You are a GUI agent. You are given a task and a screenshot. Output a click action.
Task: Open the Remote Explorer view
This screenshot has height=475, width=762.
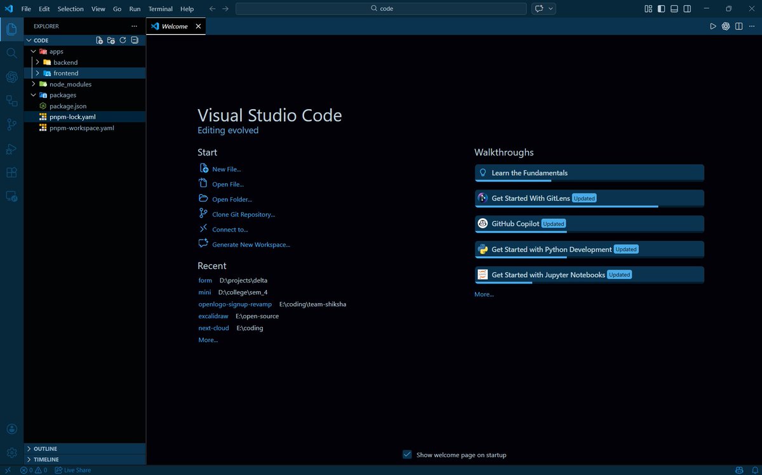[11, 197]
